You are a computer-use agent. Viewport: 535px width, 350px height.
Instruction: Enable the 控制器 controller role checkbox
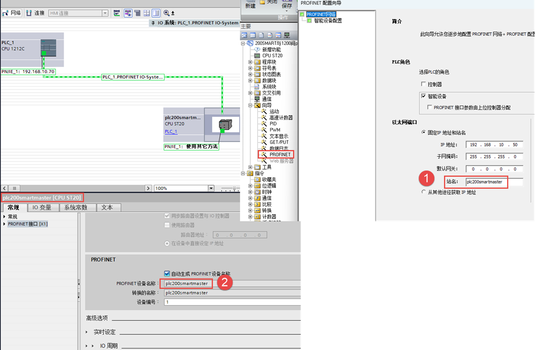click(x=423, y=84)
